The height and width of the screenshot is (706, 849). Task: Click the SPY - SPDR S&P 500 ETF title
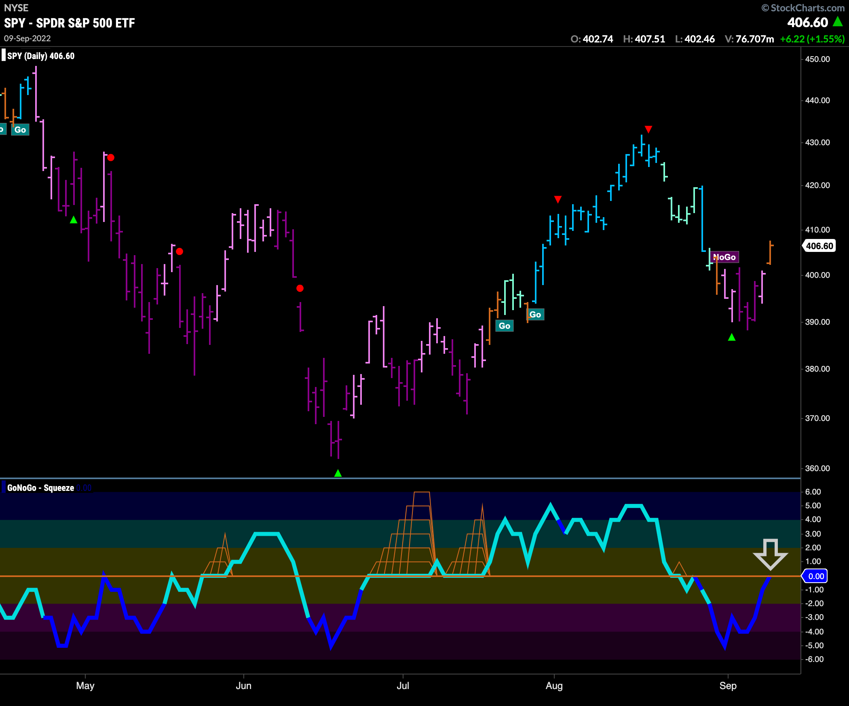70,23
